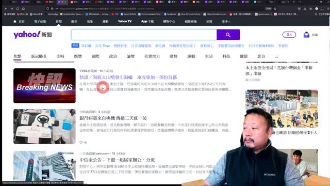Screen dimensions: 330x186
Task: Open the golf cart hazmat thumbnail
Action: (44, 127)
